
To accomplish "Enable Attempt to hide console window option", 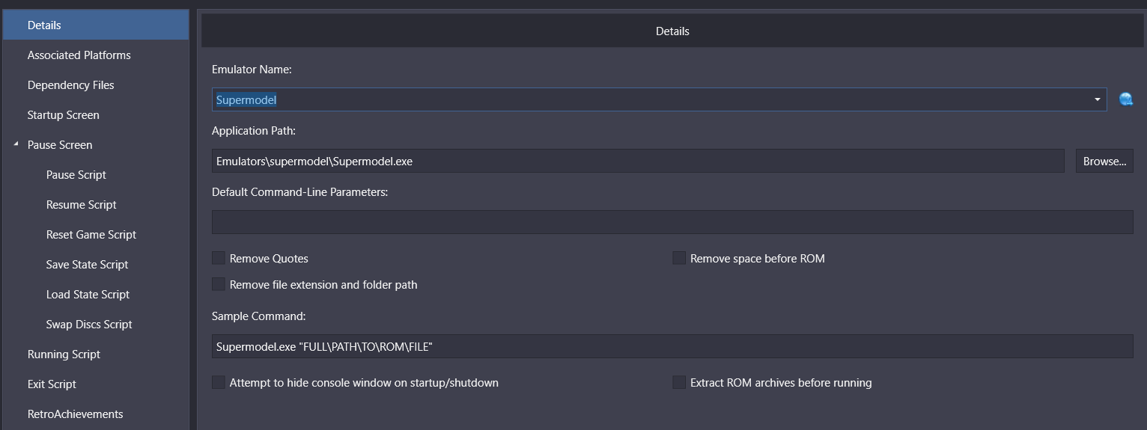I will [x=219, y=382].
